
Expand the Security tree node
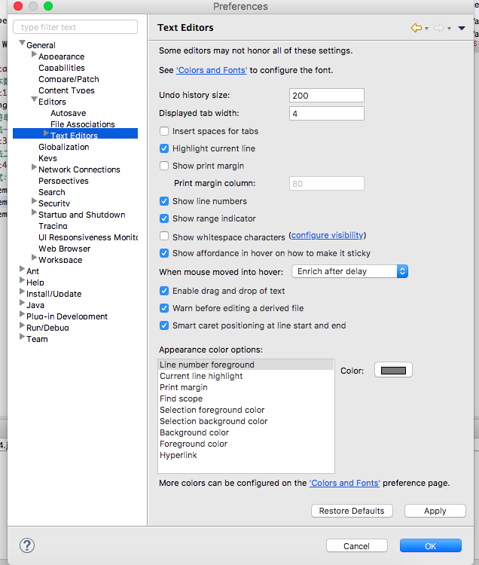tap(34, 200)
